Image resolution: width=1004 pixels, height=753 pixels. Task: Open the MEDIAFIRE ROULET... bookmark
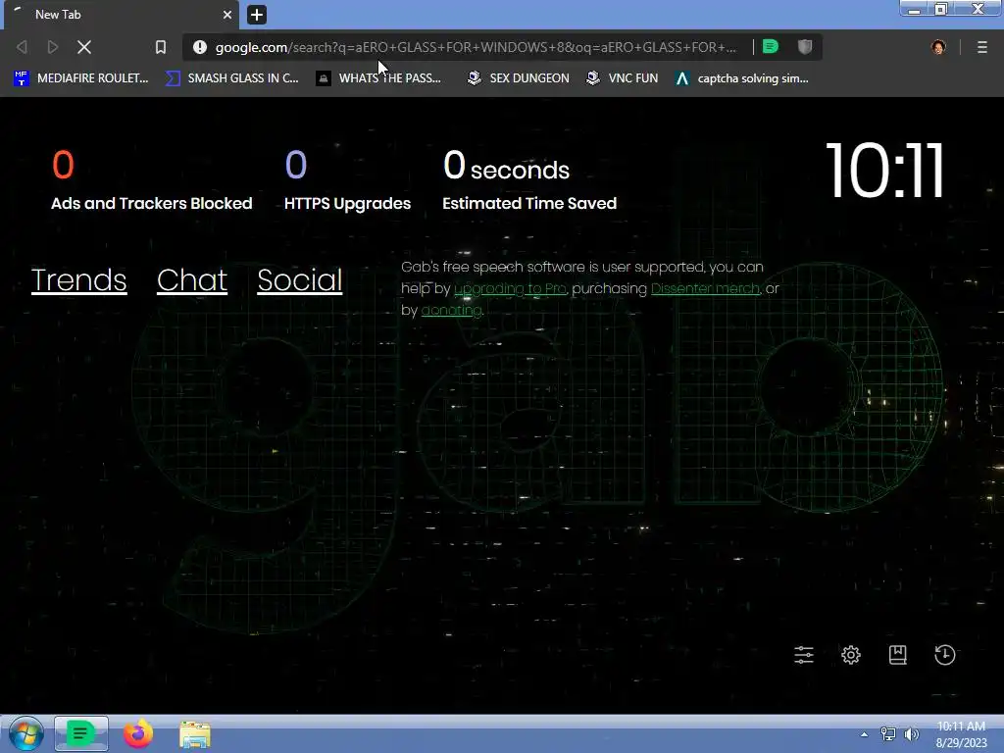80,78
